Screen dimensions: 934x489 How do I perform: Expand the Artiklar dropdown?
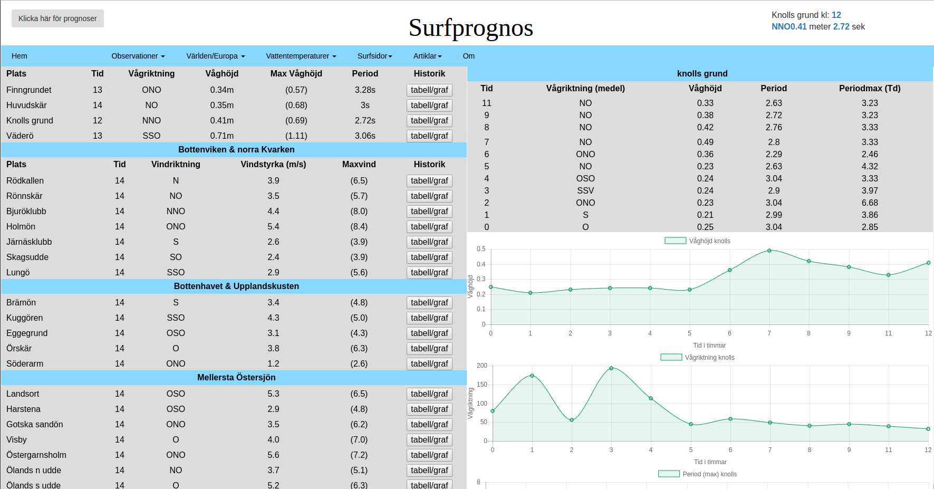tap(428, 56)
